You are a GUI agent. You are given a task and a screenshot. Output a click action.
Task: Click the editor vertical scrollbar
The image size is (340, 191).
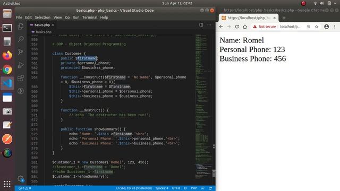(214, 173)
